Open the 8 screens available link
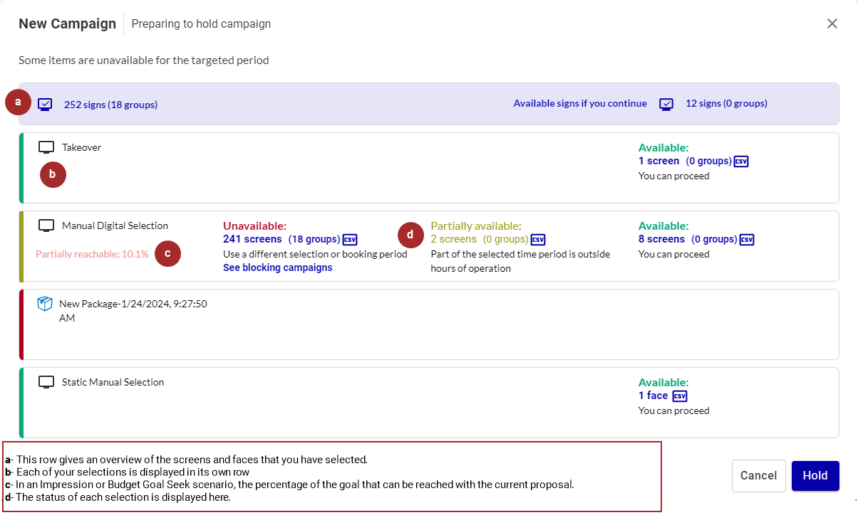Viewport: 858px width, 520px height. [x=661, y=239]
